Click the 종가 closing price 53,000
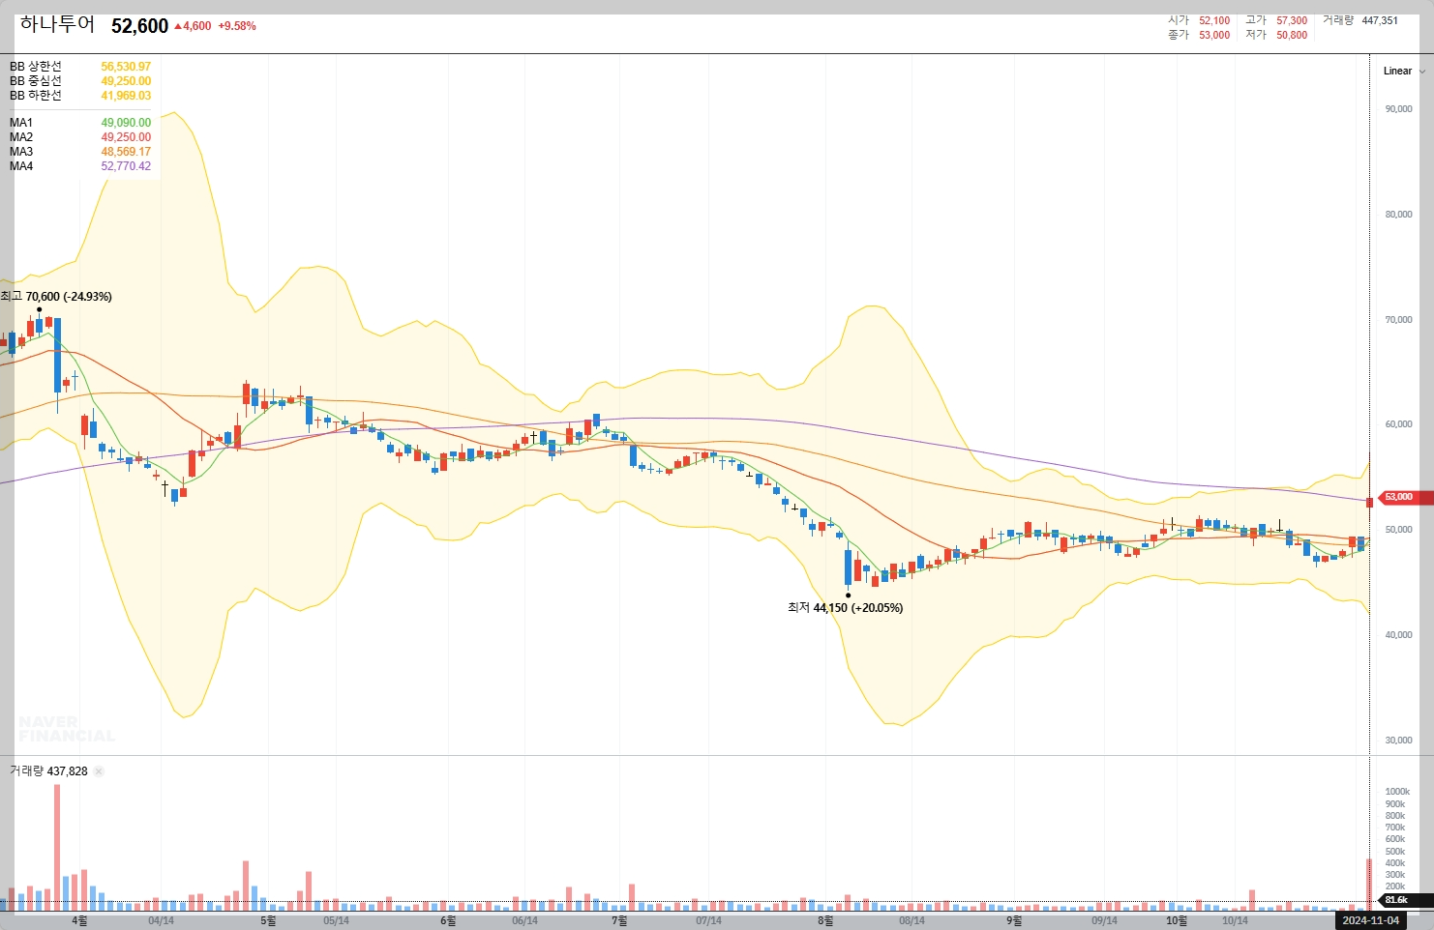Screen dimensions: 1434x930 (1214, 35)
